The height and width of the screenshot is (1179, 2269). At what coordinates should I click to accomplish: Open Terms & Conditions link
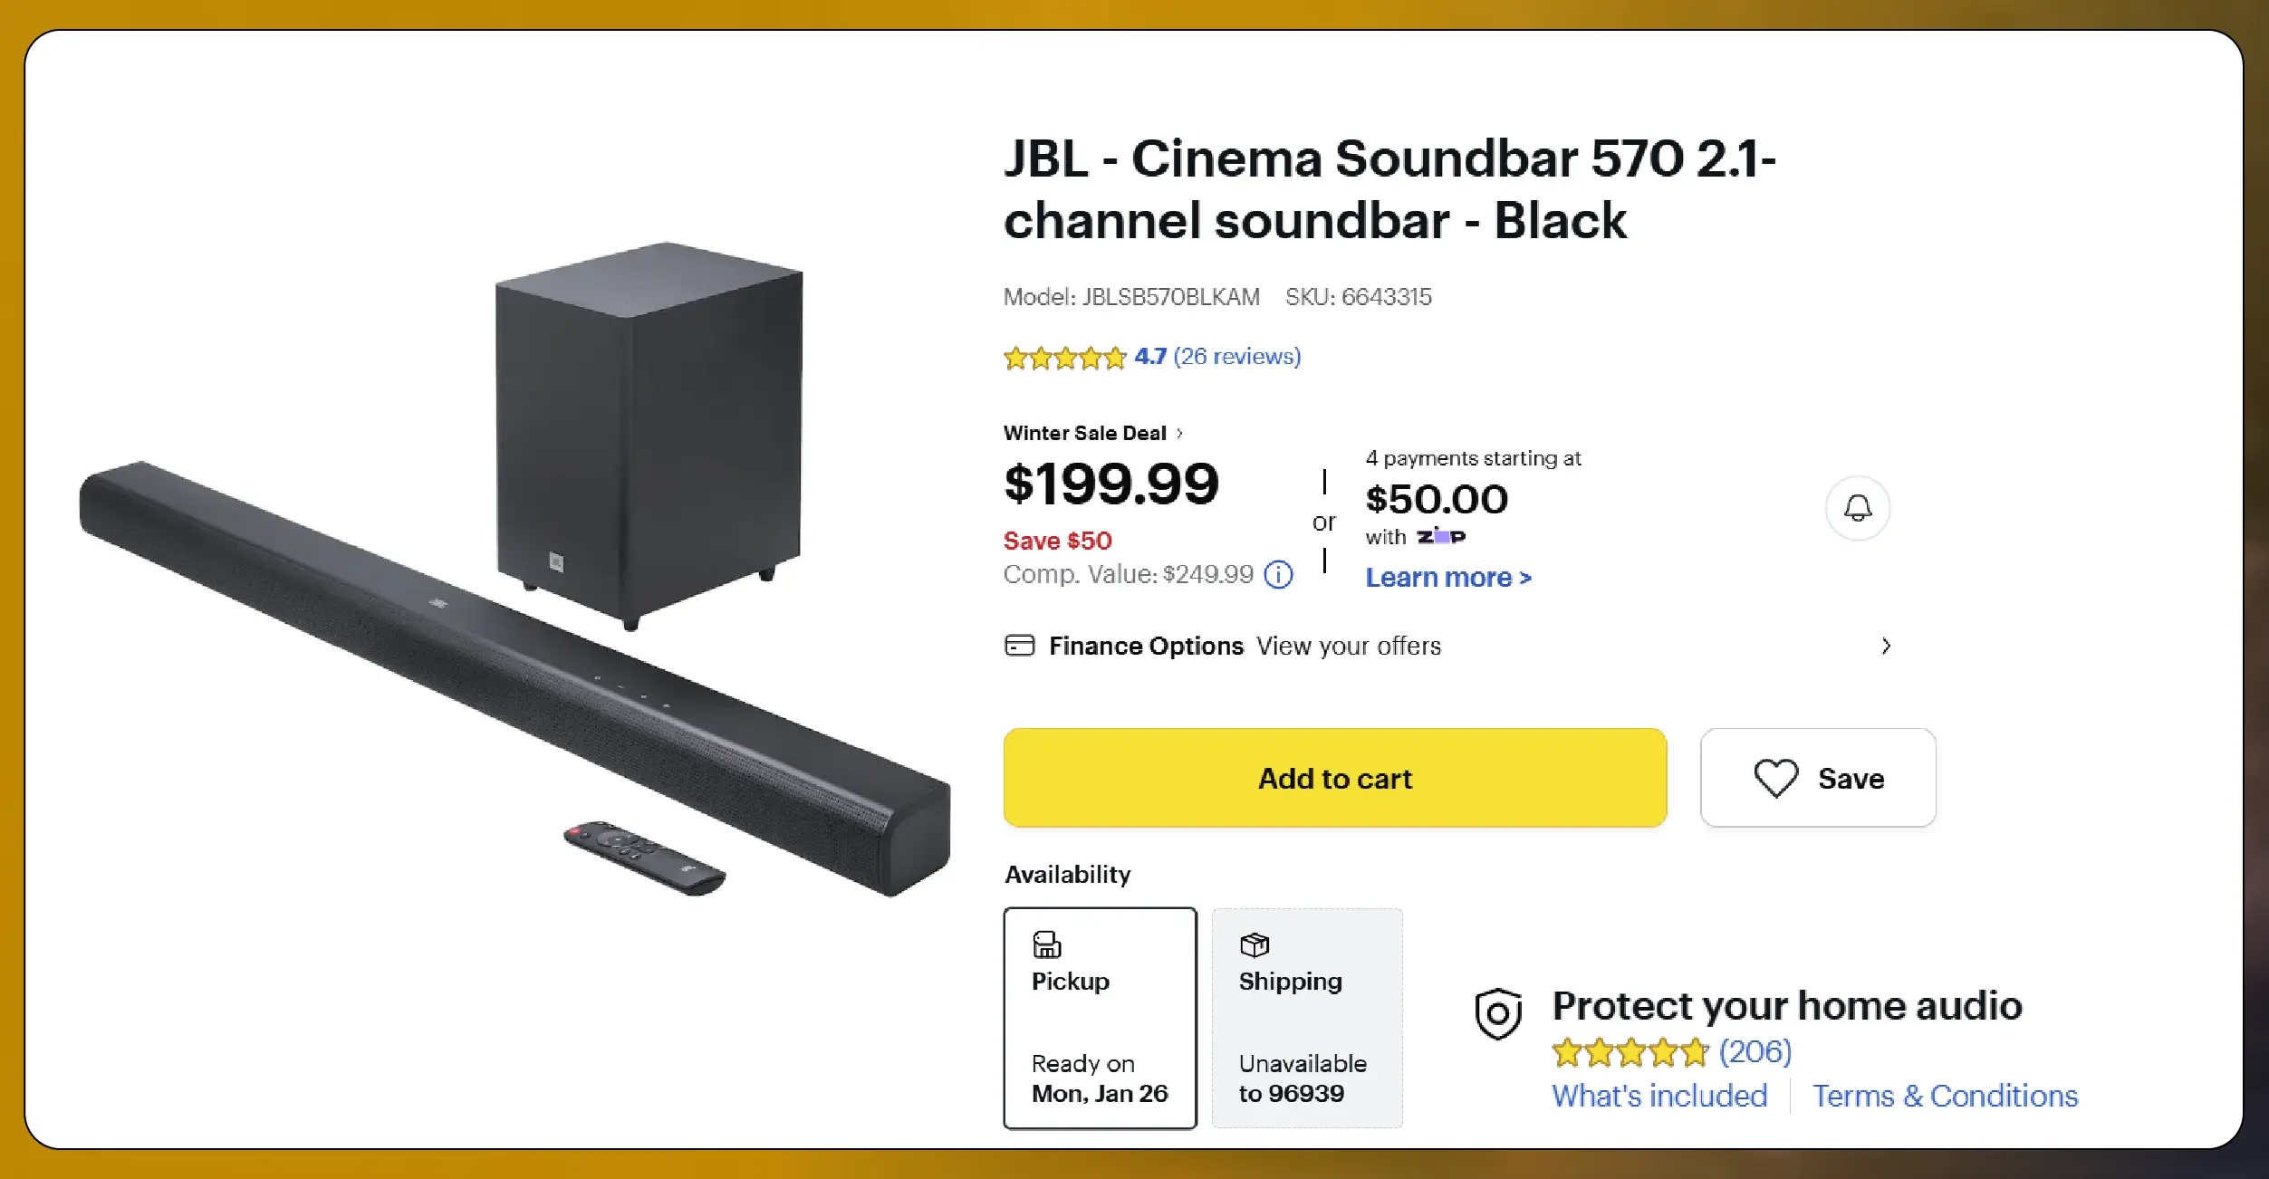click(1945, 1096)
